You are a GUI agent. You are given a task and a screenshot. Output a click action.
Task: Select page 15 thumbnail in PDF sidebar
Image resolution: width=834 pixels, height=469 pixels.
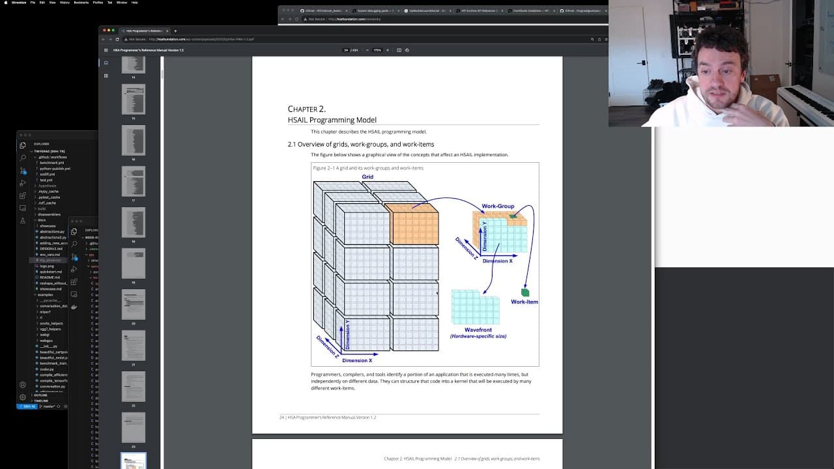134,99
